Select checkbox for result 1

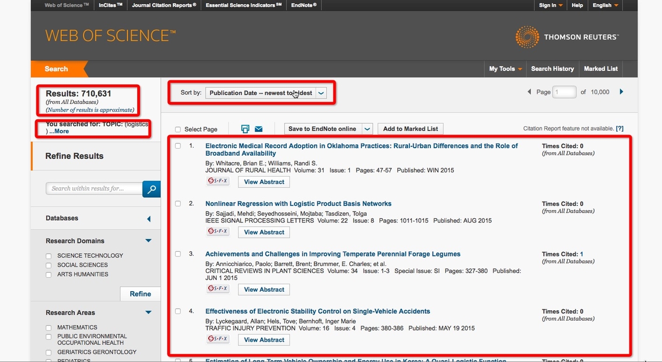click(x=178, y=146)
